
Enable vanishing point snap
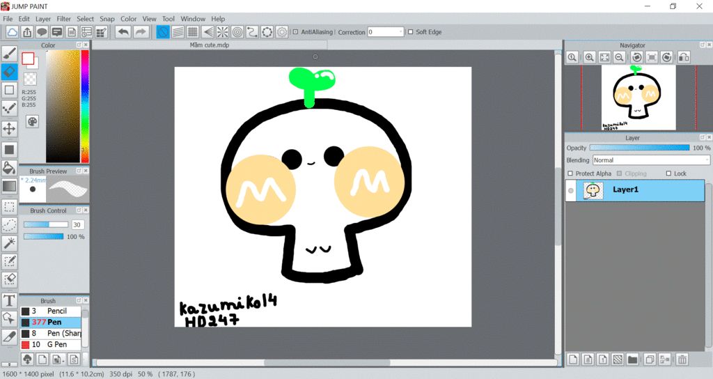tap(207, 32)
